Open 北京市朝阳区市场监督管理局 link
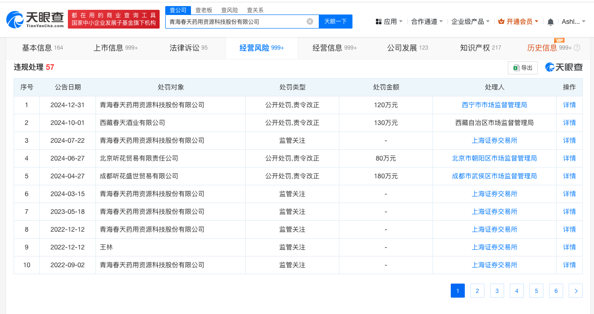The image size is (594, 314). click(x=494, y=158)
